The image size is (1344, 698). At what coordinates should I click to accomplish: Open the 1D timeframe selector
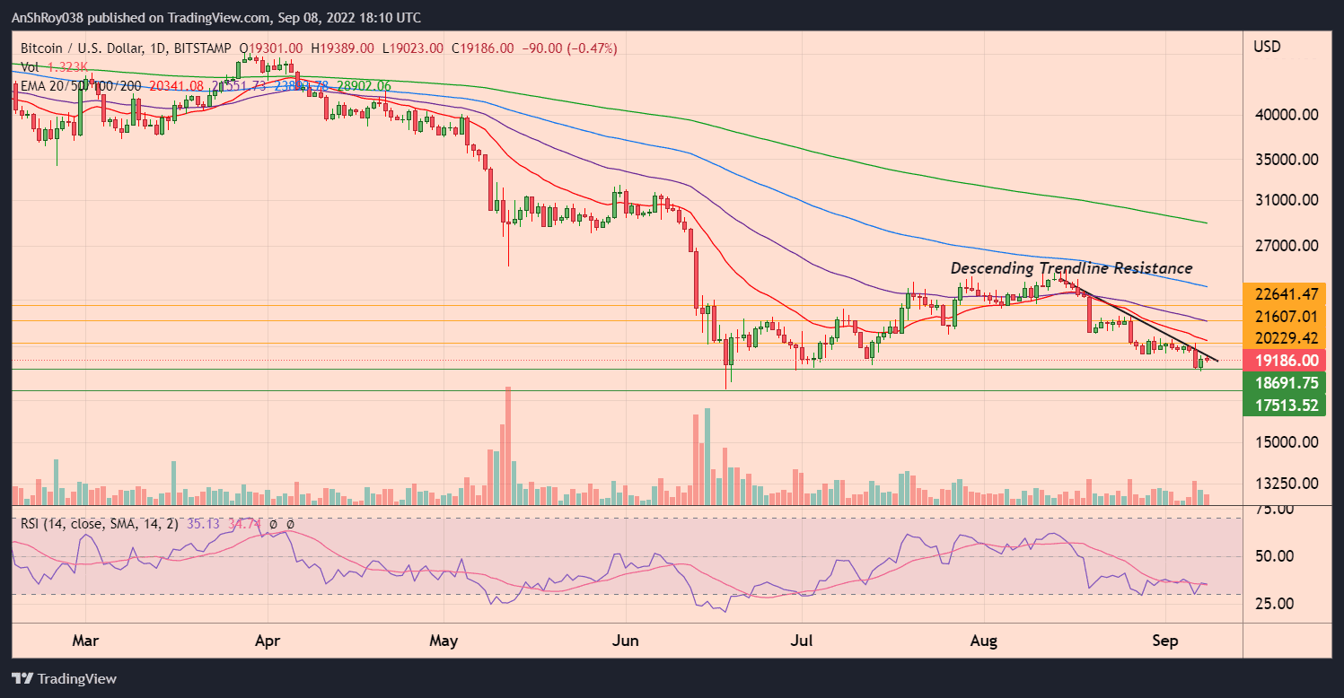click(158, 48)
